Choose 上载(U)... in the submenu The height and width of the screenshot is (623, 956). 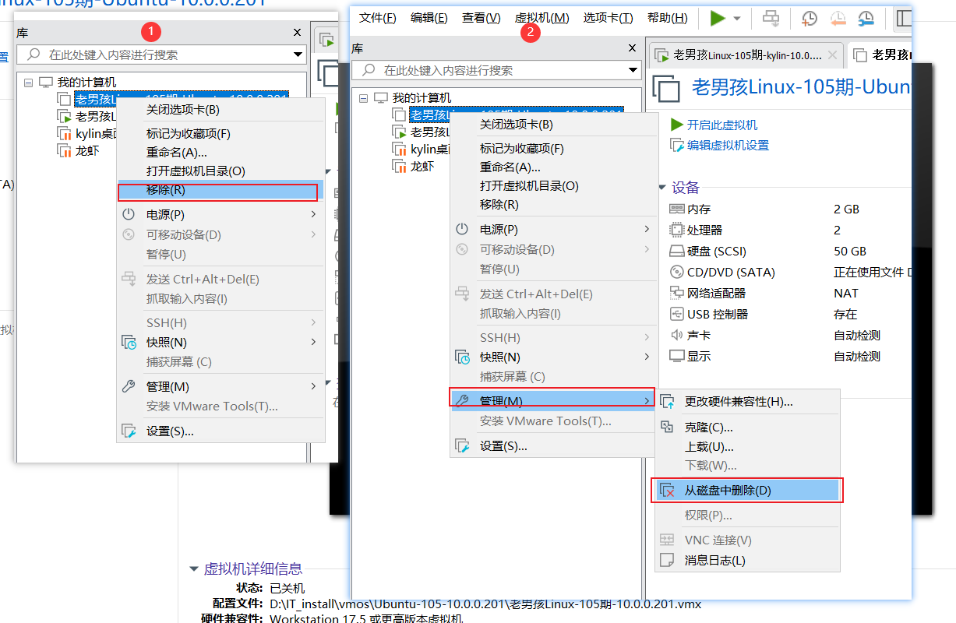[x=747, y=446]
